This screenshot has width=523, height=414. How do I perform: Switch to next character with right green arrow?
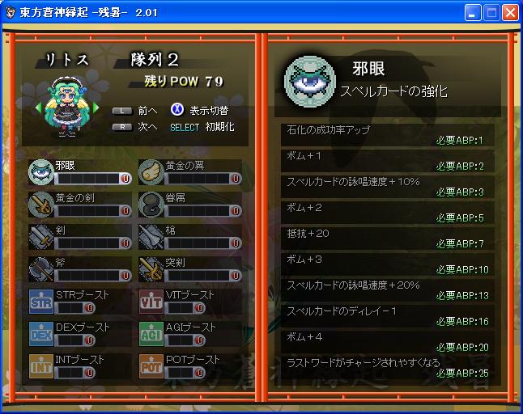(96, 108)
